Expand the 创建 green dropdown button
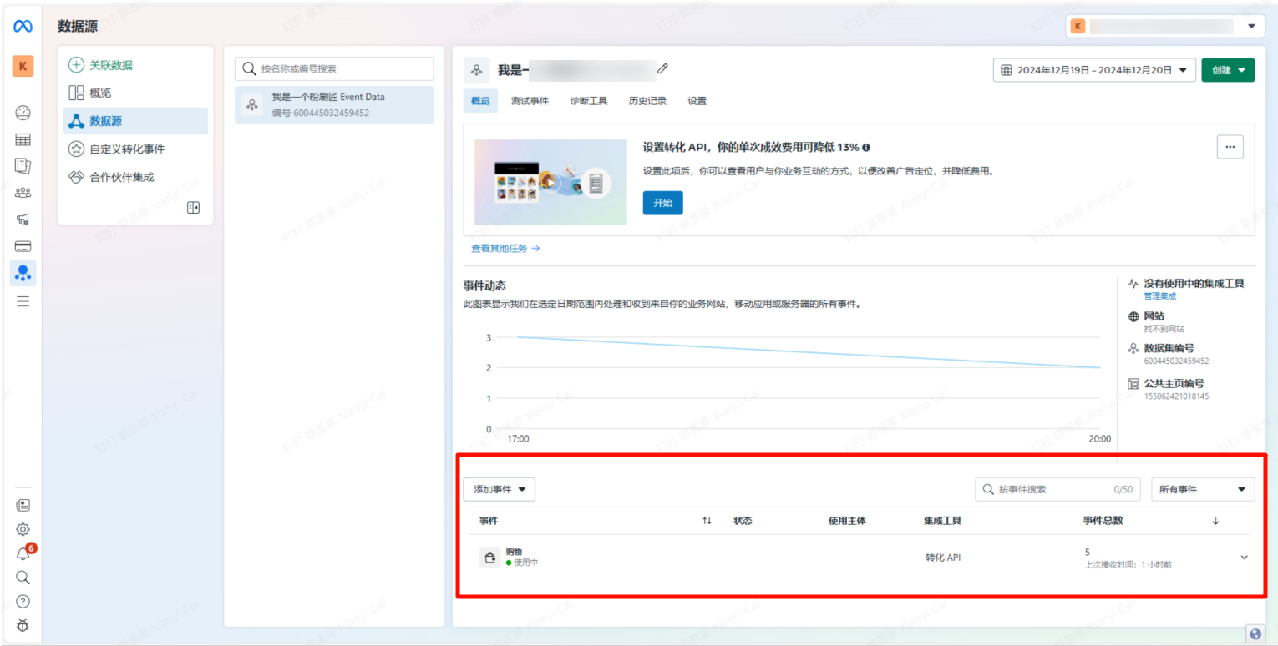 [1227, 70]
